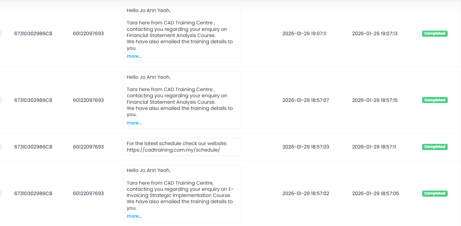Select the message box sent at 19:07:11
This screenshot has height=226, width=461.
(182, 33)
